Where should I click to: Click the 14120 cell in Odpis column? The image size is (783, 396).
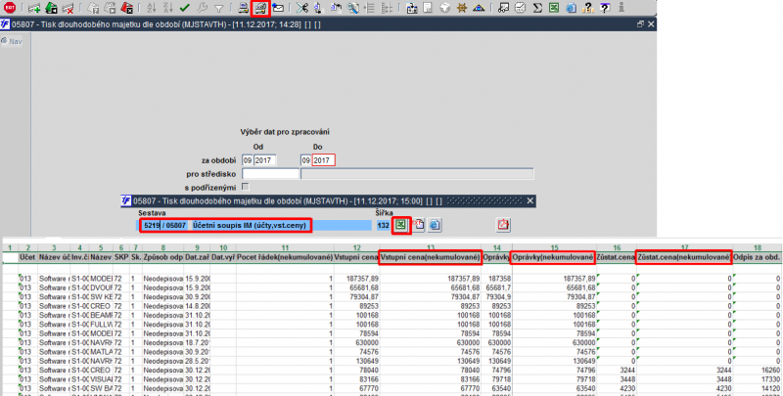coord(757,388)
